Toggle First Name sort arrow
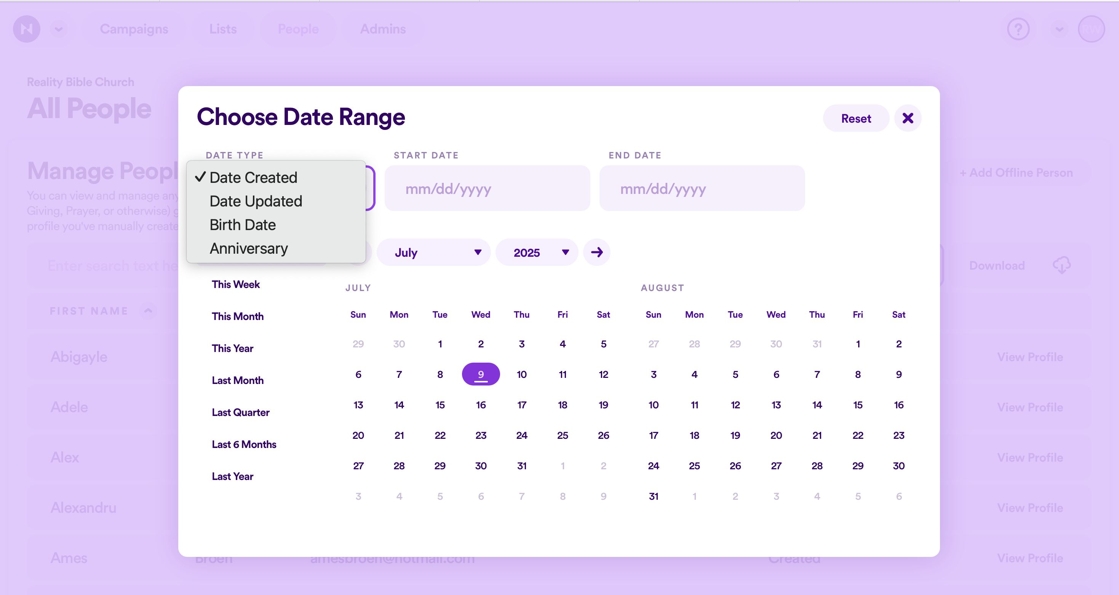Viewport: 1119px width, 595px height. 148,310
